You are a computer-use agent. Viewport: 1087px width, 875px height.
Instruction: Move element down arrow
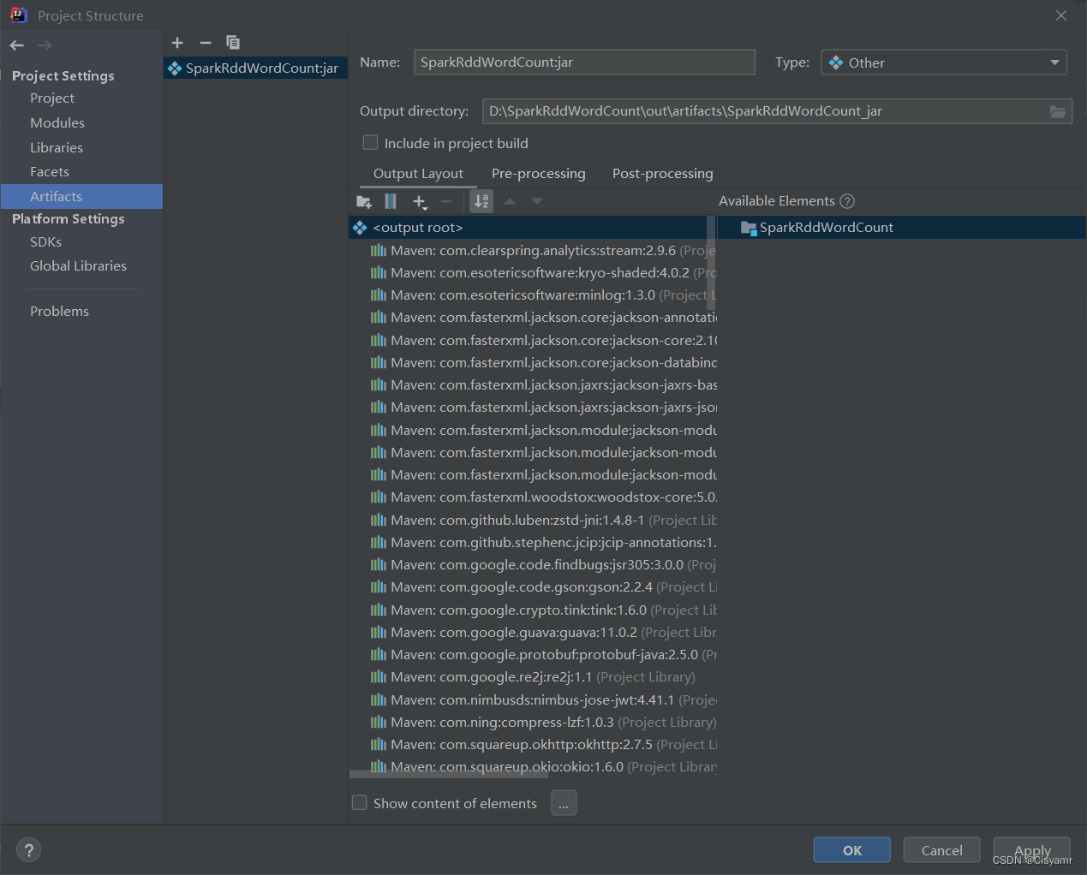[x=537, y=201]
